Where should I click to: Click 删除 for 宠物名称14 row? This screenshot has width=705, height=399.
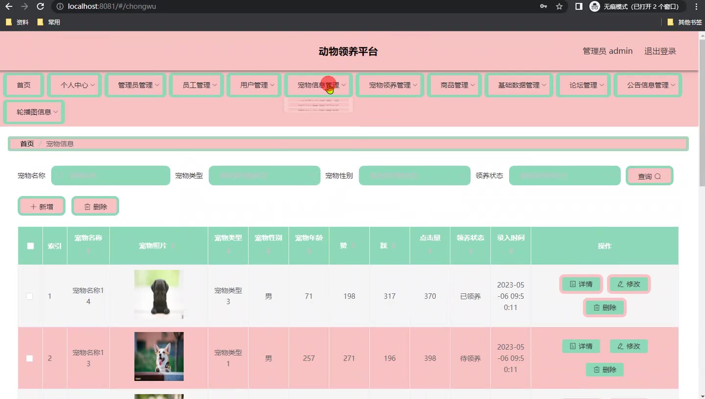[x=605, y=308]
